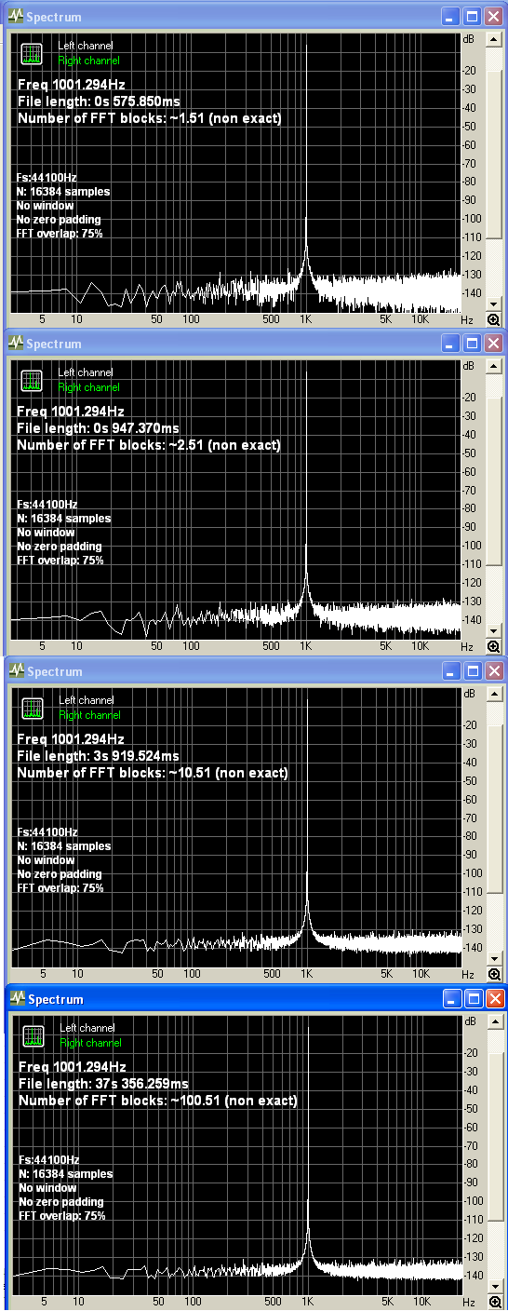This screenshot has width=508, height=1311.
Task: Click "Number of FFT blocks: ~1.51 (non exact)" text
Action: [x=149, y=118]
